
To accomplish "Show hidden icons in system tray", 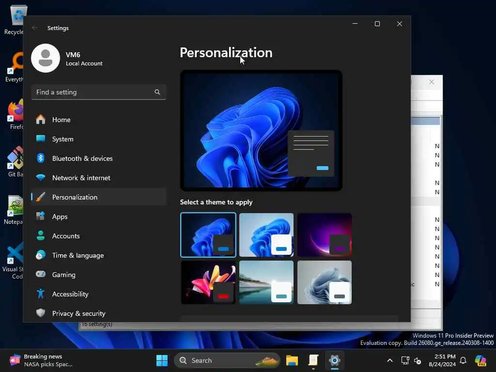I will [x=390, y=360].
